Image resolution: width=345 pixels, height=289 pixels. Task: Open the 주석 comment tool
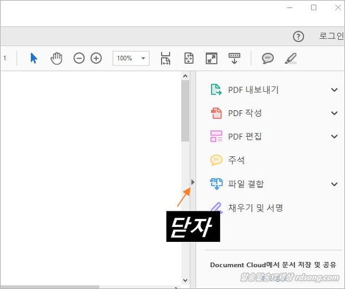[x=236, y=160]
